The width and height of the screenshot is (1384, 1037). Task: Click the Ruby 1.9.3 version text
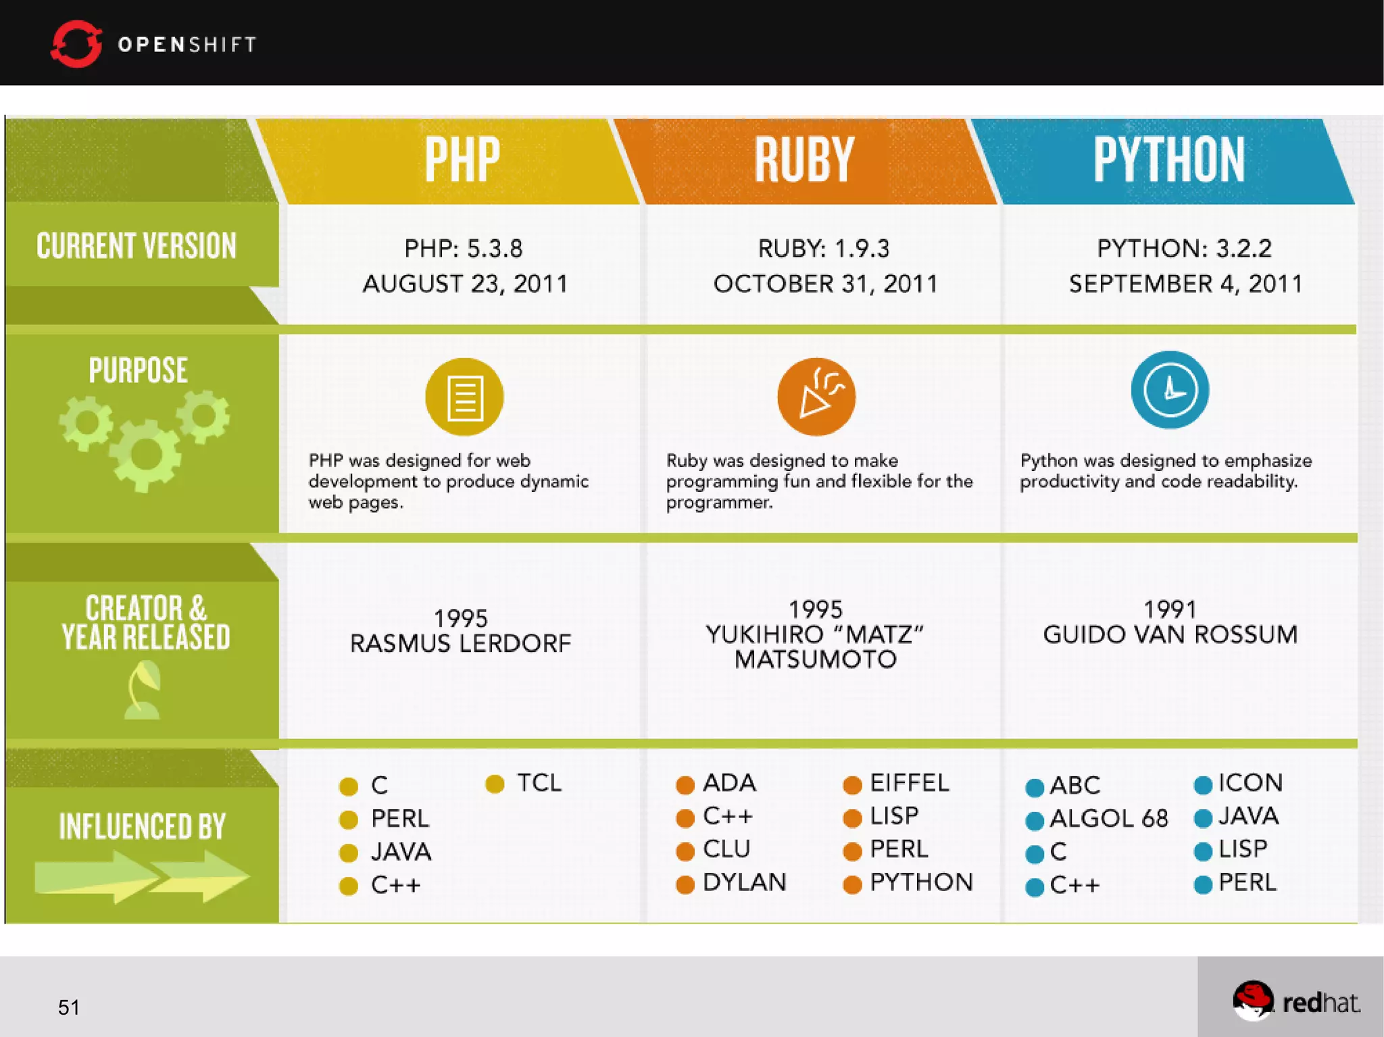pos(824,249)
